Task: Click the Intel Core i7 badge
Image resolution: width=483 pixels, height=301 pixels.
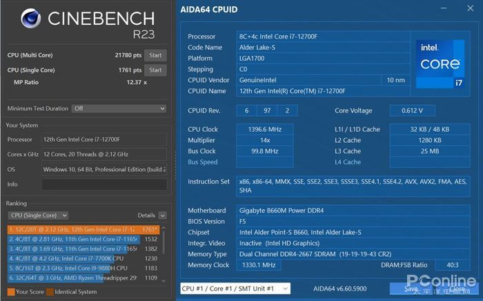Action: tap(440, 64)
